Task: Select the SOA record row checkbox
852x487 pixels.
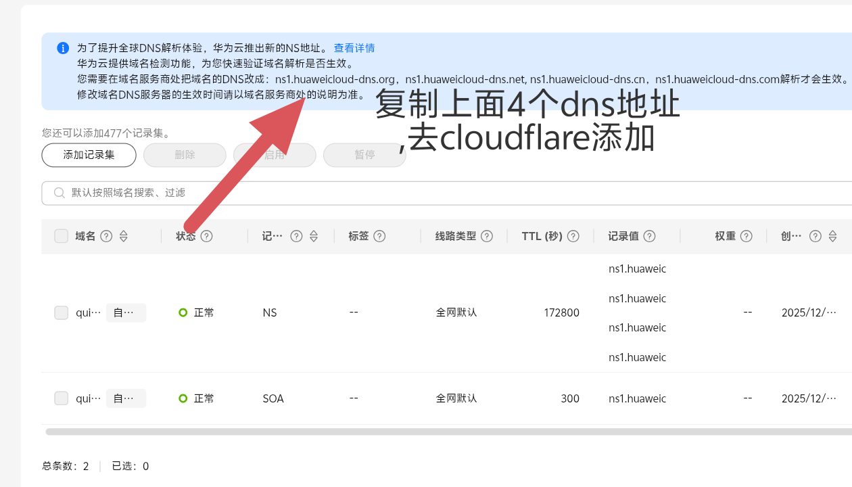Action: [62, 398]
